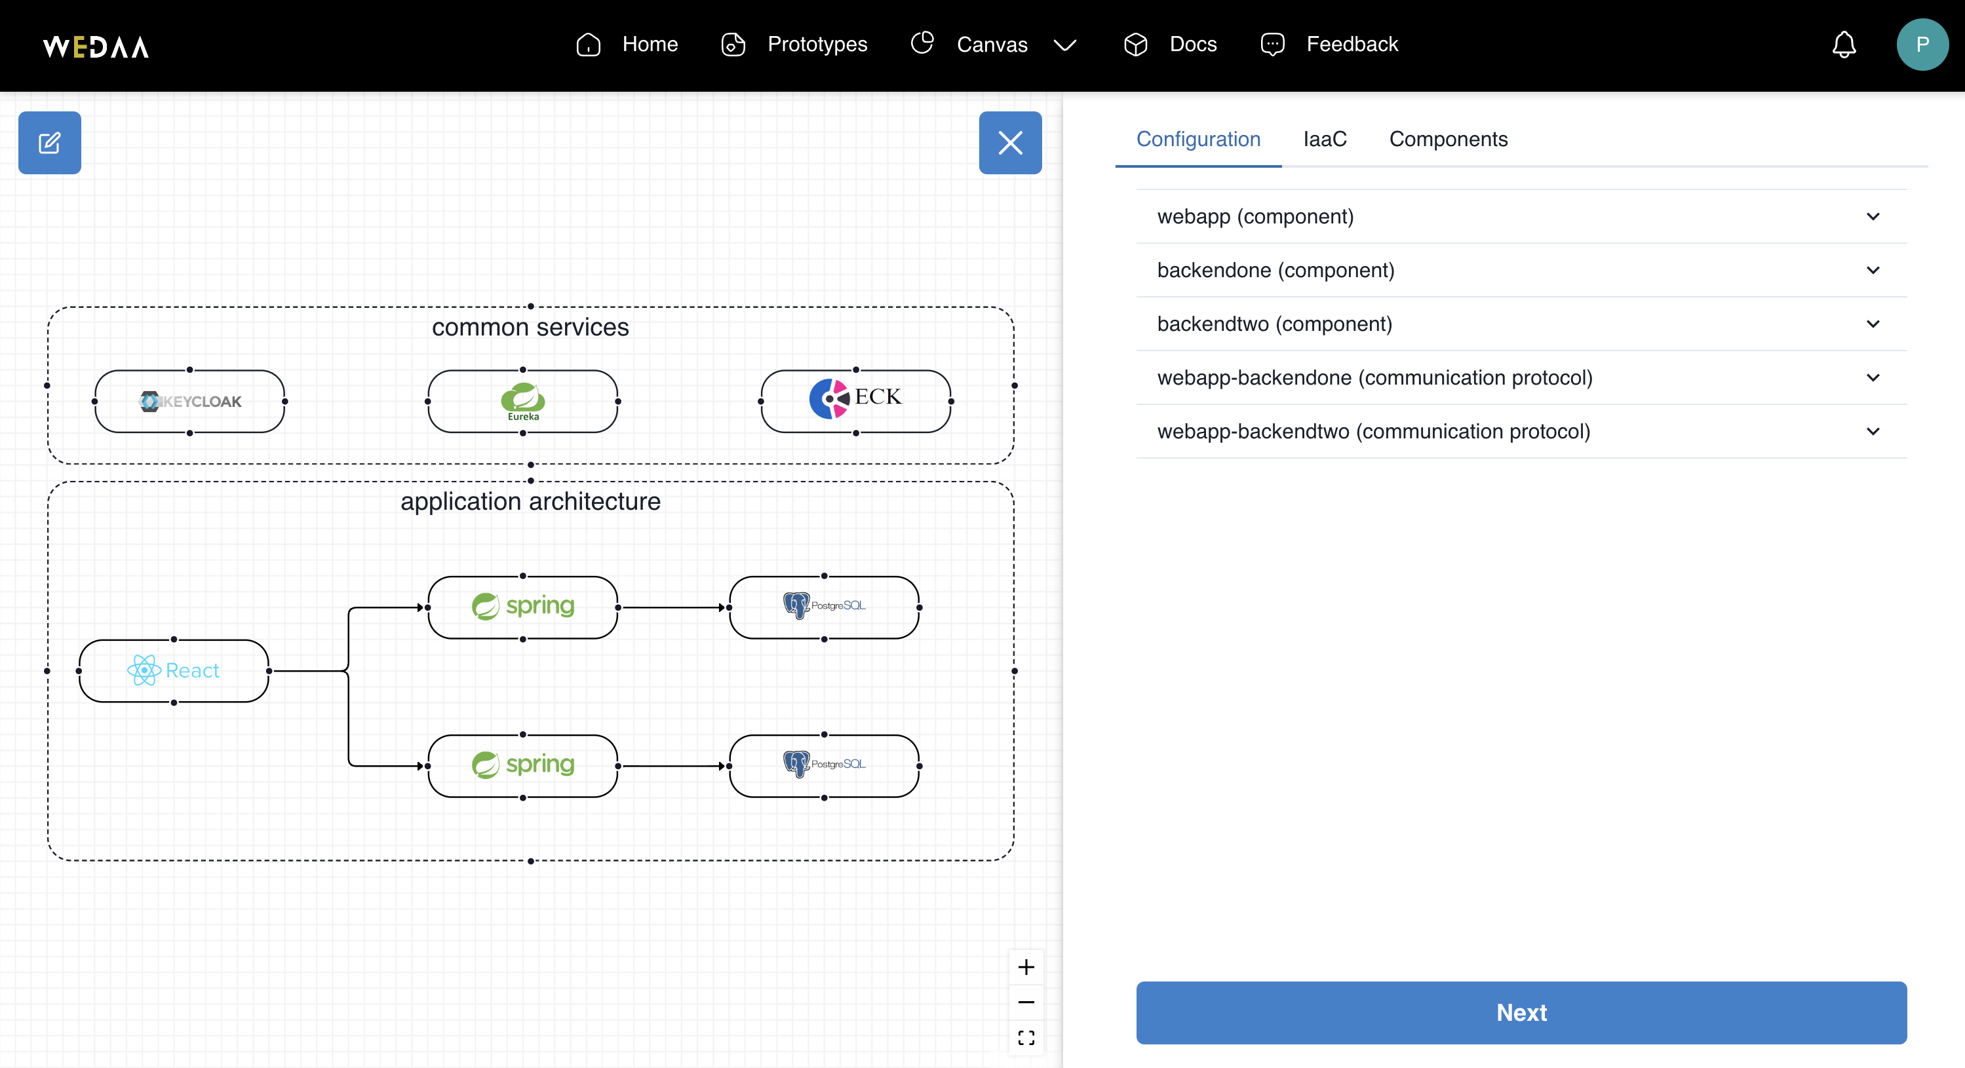This screenshot has width=1965, height=1068.
Task: Select the lower Spring backend node
Action: point(522,765)
